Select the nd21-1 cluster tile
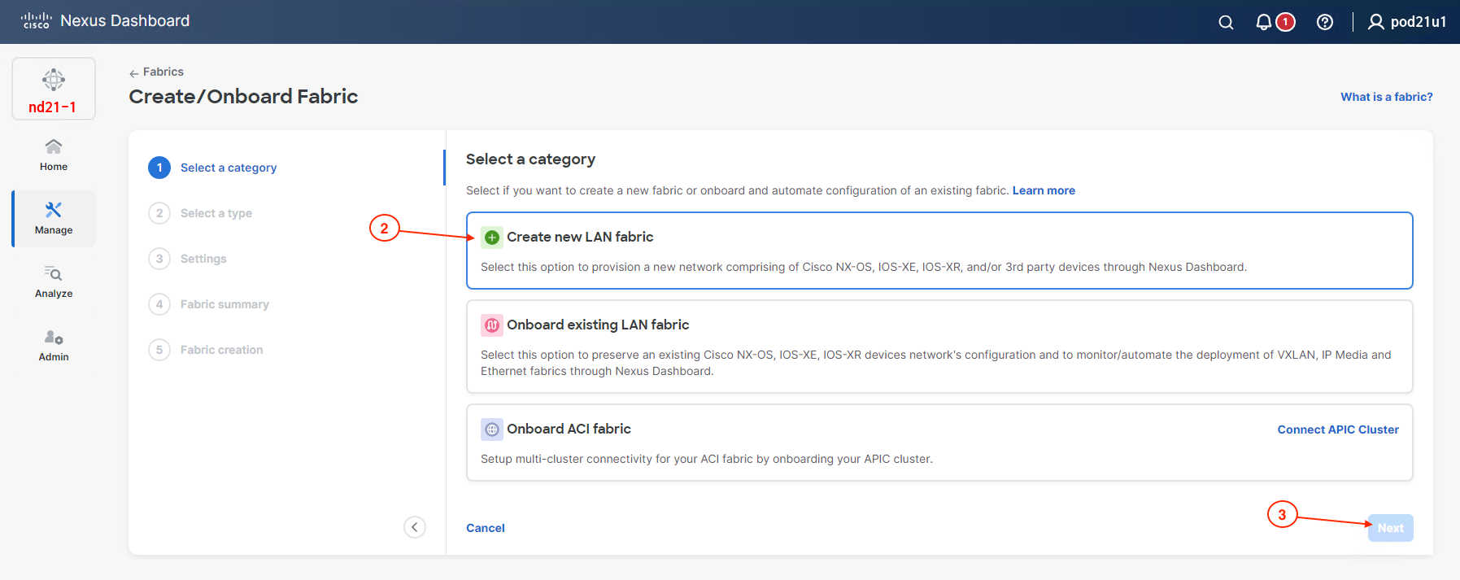This screenshot has width=1460, height=580. (54, 89)
